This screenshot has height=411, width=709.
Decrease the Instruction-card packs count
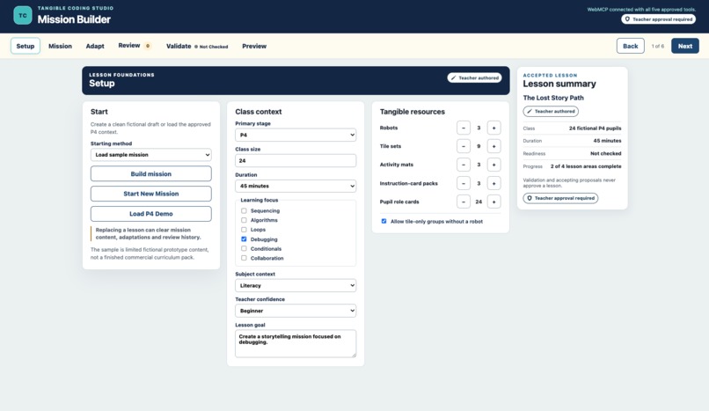coord(463,183)
